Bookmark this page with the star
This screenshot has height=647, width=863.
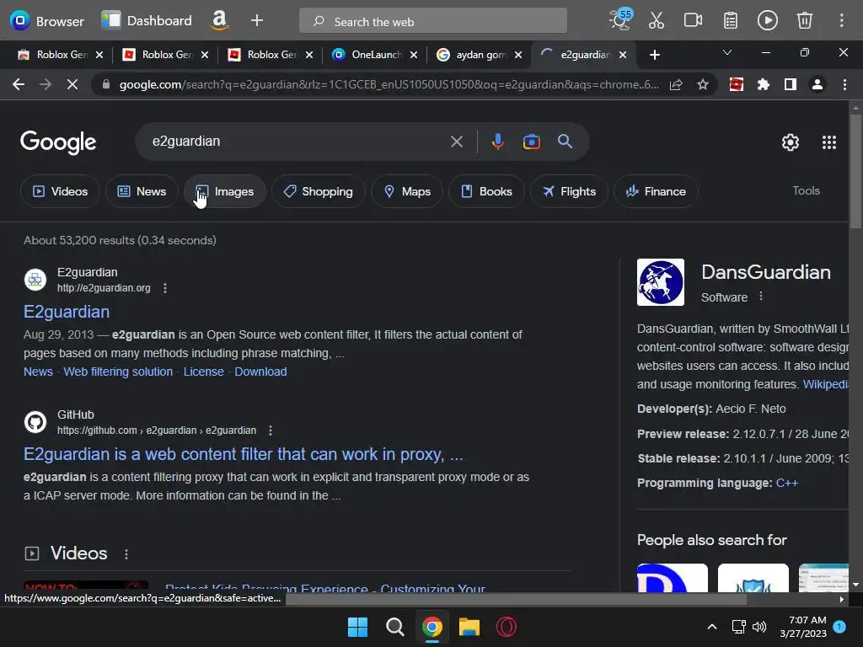(x=703, y=85)
